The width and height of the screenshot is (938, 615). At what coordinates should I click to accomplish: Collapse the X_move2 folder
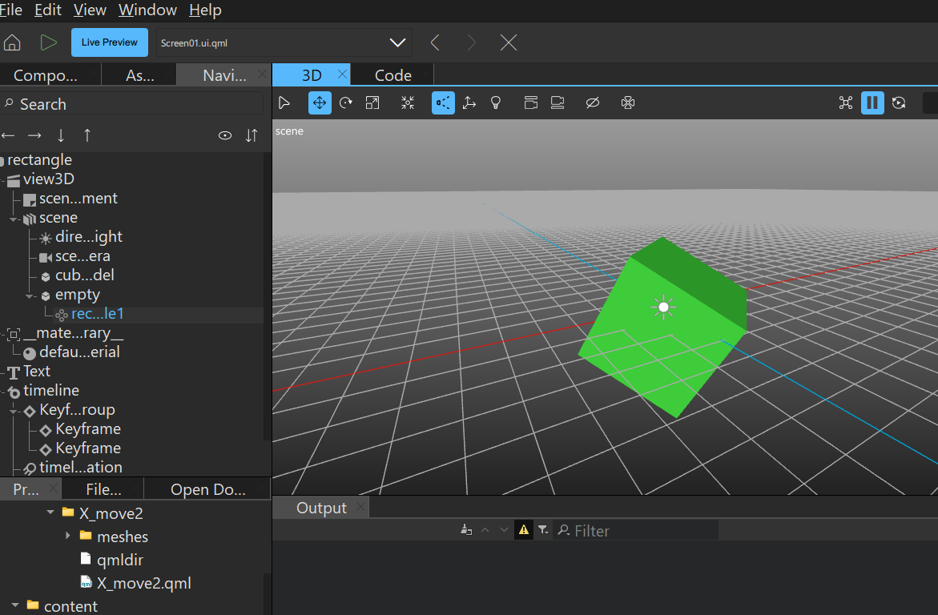click(x=50, y=512)
